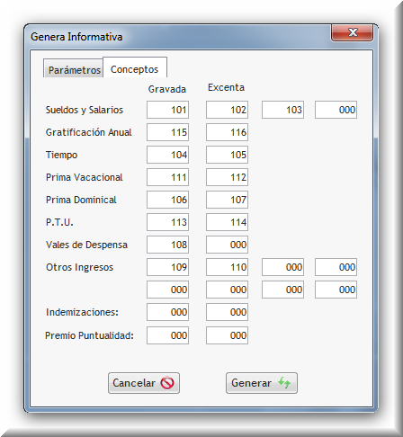The width and height of the screenshot is (403, 437).
Task: Click the red cancel icon beside Cancelar
Action: [x=167, y=383]
